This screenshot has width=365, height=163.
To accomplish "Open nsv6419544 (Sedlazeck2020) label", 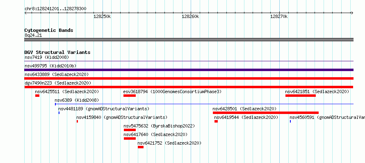I will (246, 117).
